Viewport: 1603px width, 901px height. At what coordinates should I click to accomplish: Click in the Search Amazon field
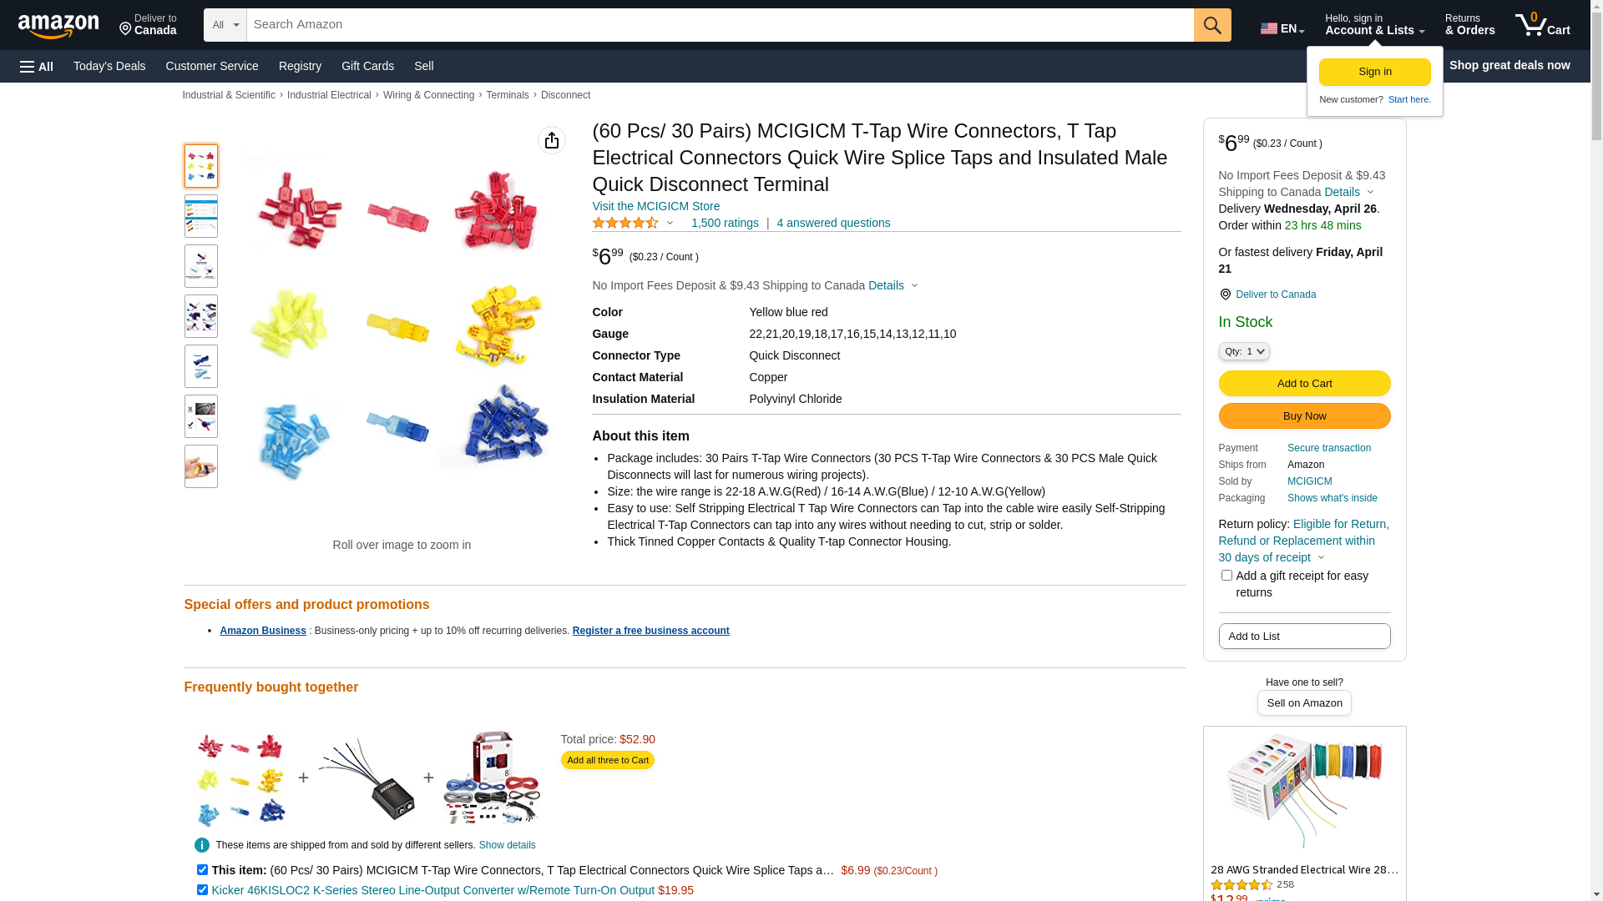point(720,25)
